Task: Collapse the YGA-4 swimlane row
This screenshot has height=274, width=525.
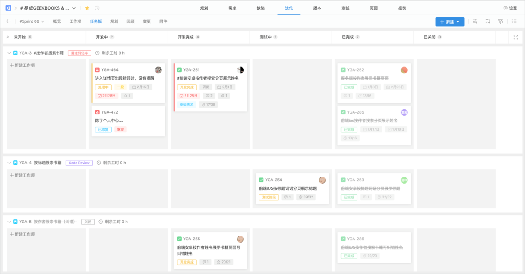Action: click(9, 163)
